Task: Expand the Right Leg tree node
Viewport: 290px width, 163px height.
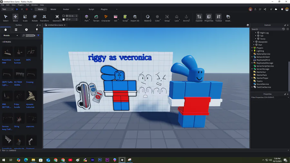Action: (256, 33)
